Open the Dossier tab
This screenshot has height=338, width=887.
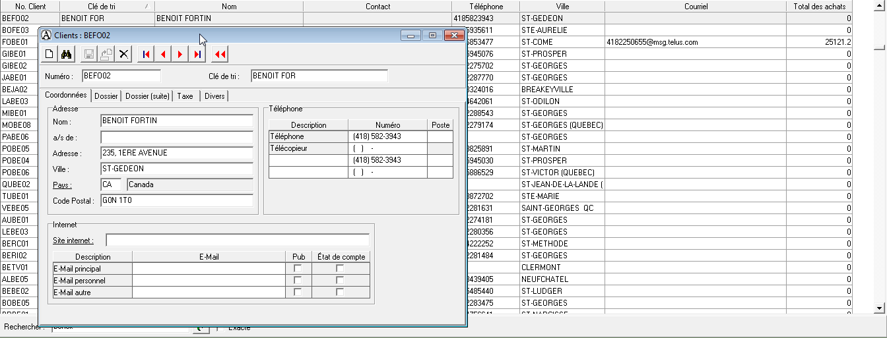[x=106, y=96]
